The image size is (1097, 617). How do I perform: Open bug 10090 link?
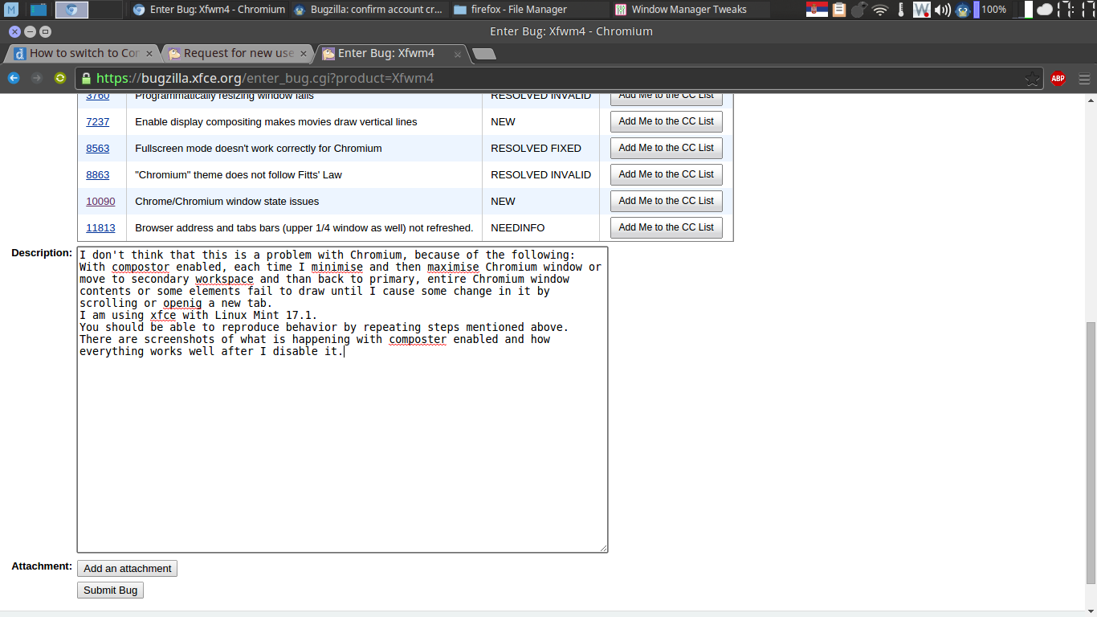pyautogui.click(x=100, y=201)
